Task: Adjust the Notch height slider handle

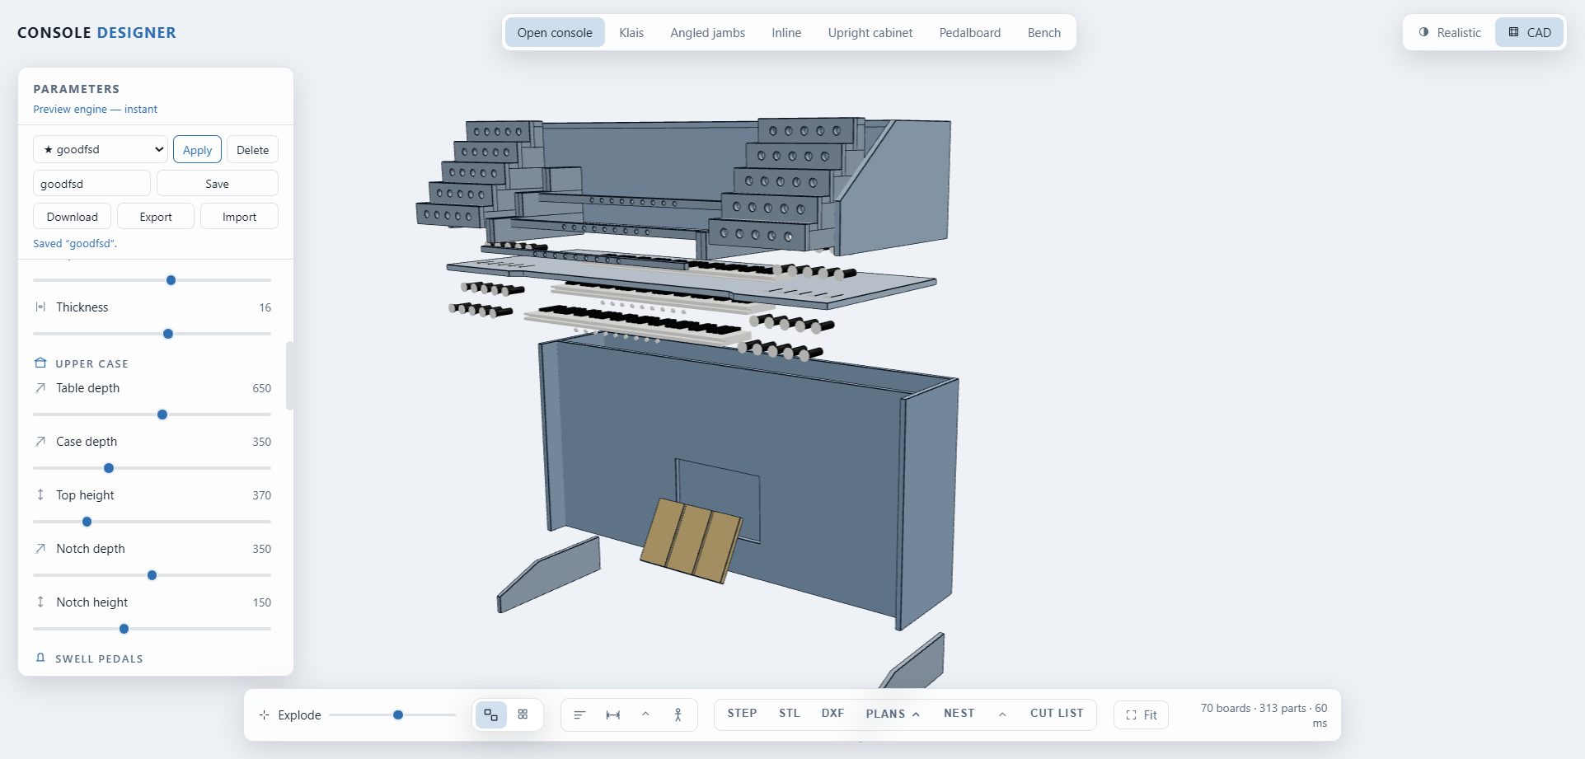Action: (124, 629)
